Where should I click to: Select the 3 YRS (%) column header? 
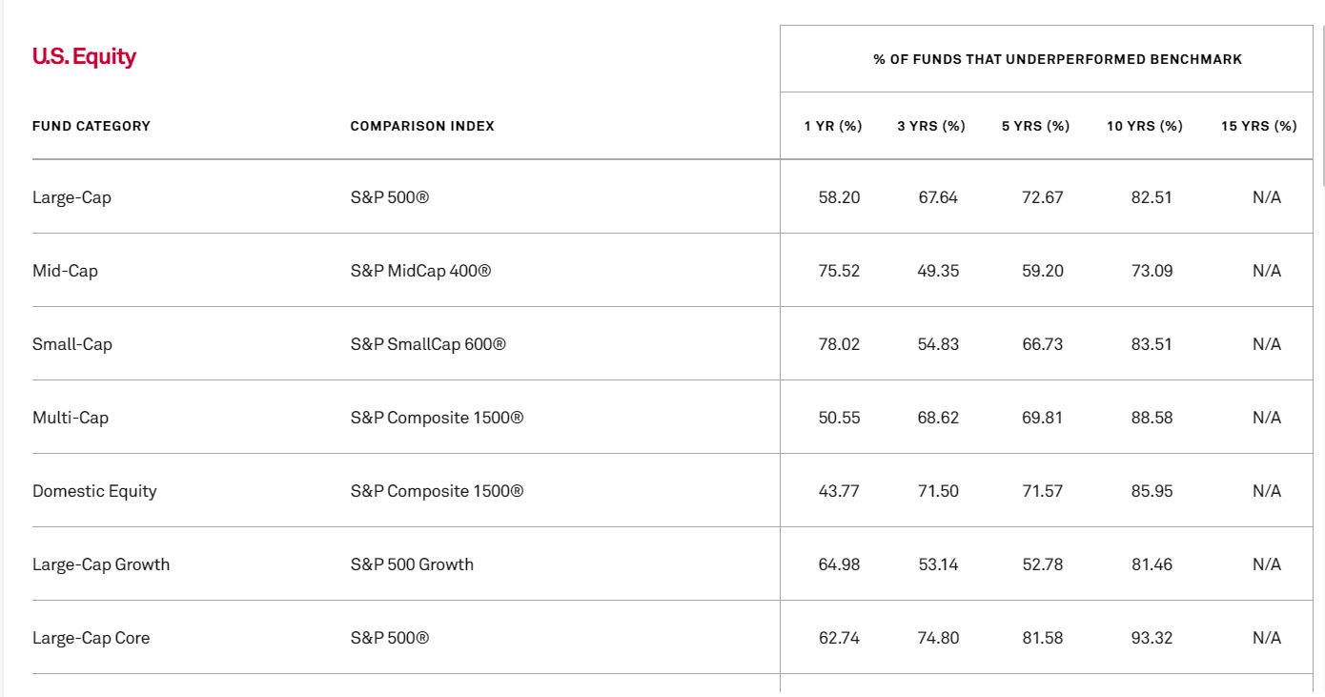[931, 126]
